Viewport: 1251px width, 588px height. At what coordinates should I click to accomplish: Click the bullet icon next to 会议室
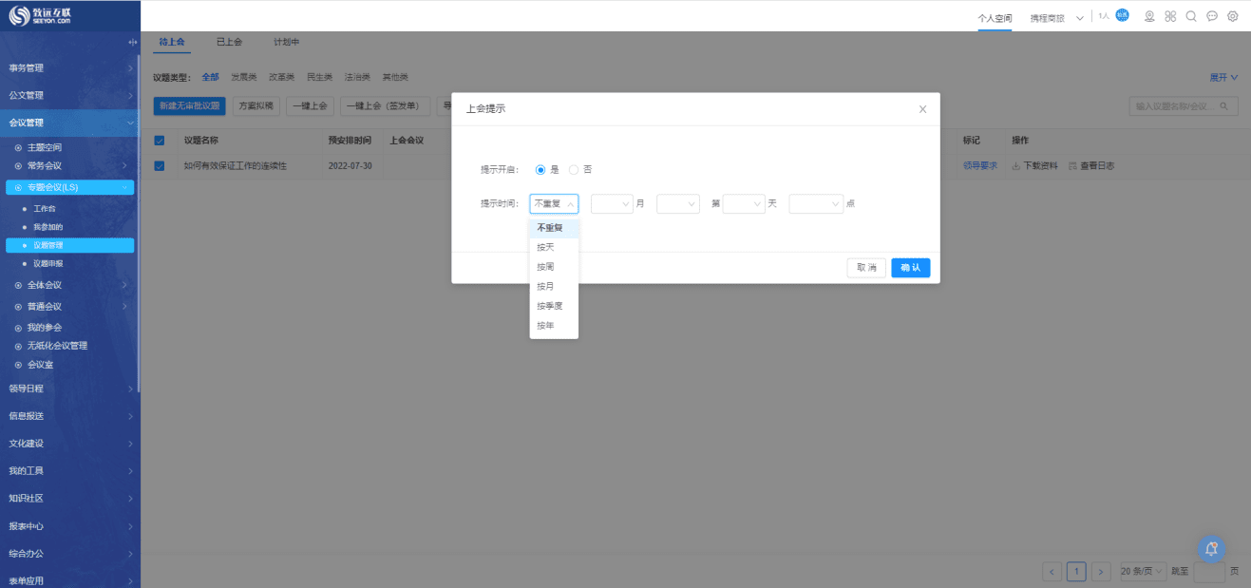pyautogui.click(x=18, y=365)
